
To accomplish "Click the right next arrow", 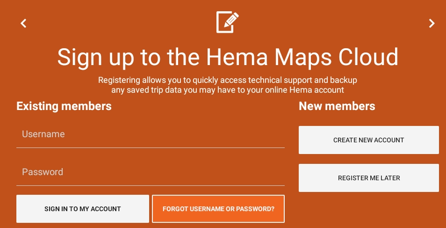I will (x=432, y=23).
